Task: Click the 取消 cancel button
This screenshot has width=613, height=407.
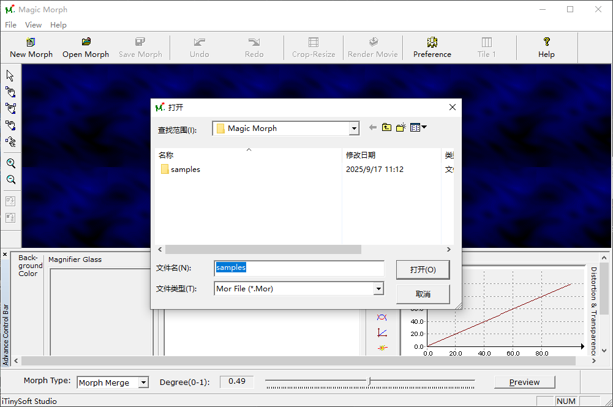Action: [x=423, y=294]
